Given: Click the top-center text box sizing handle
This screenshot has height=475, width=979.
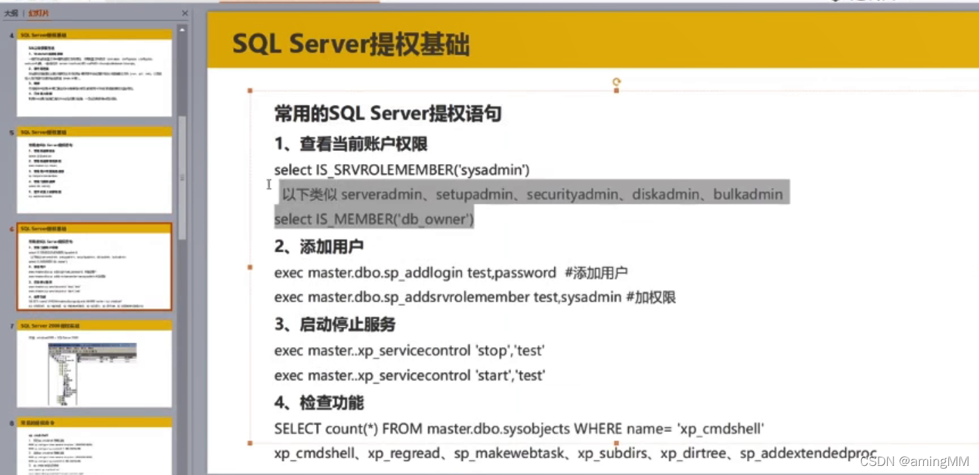Looking at the screenshot, I should point(616,91).
